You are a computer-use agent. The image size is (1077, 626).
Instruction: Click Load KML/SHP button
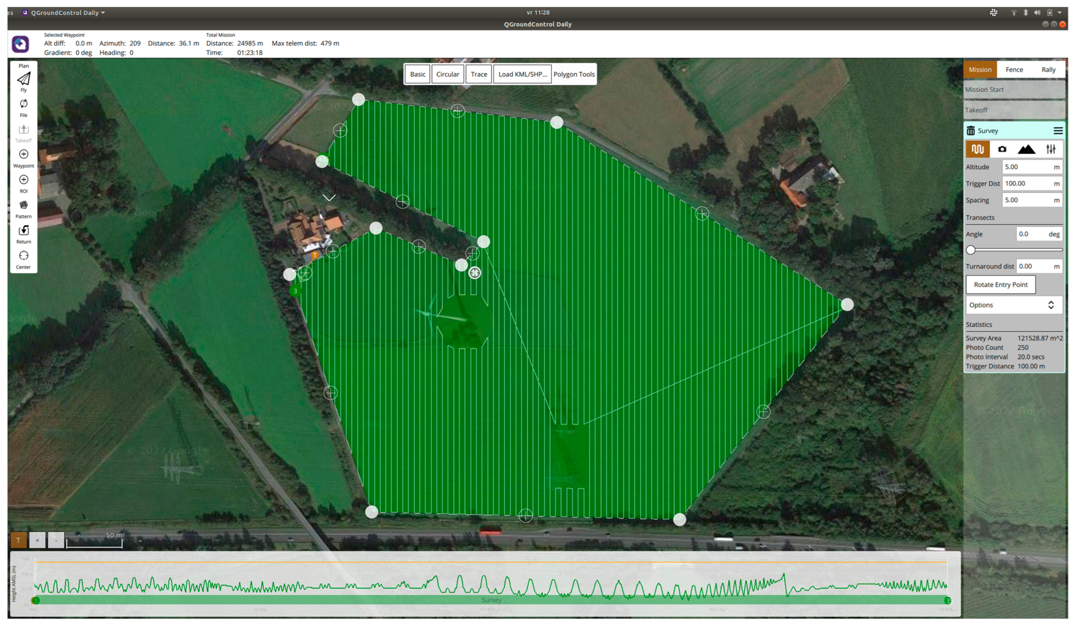(522, 74)
